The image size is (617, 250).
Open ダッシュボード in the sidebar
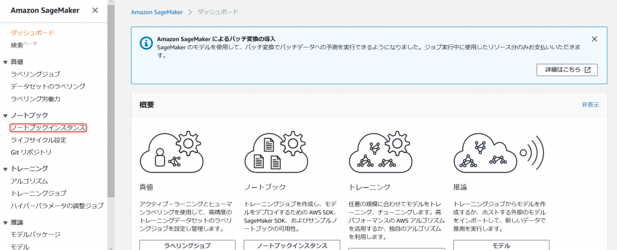click(33, 32)
